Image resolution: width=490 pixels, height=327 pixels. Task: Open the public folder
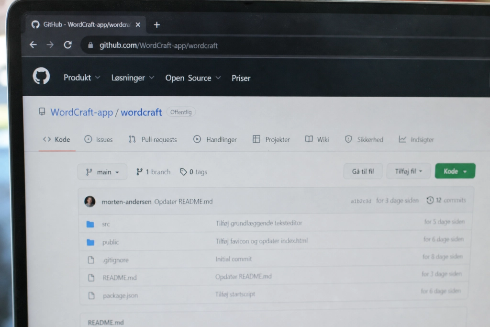(x=111, y=242)
